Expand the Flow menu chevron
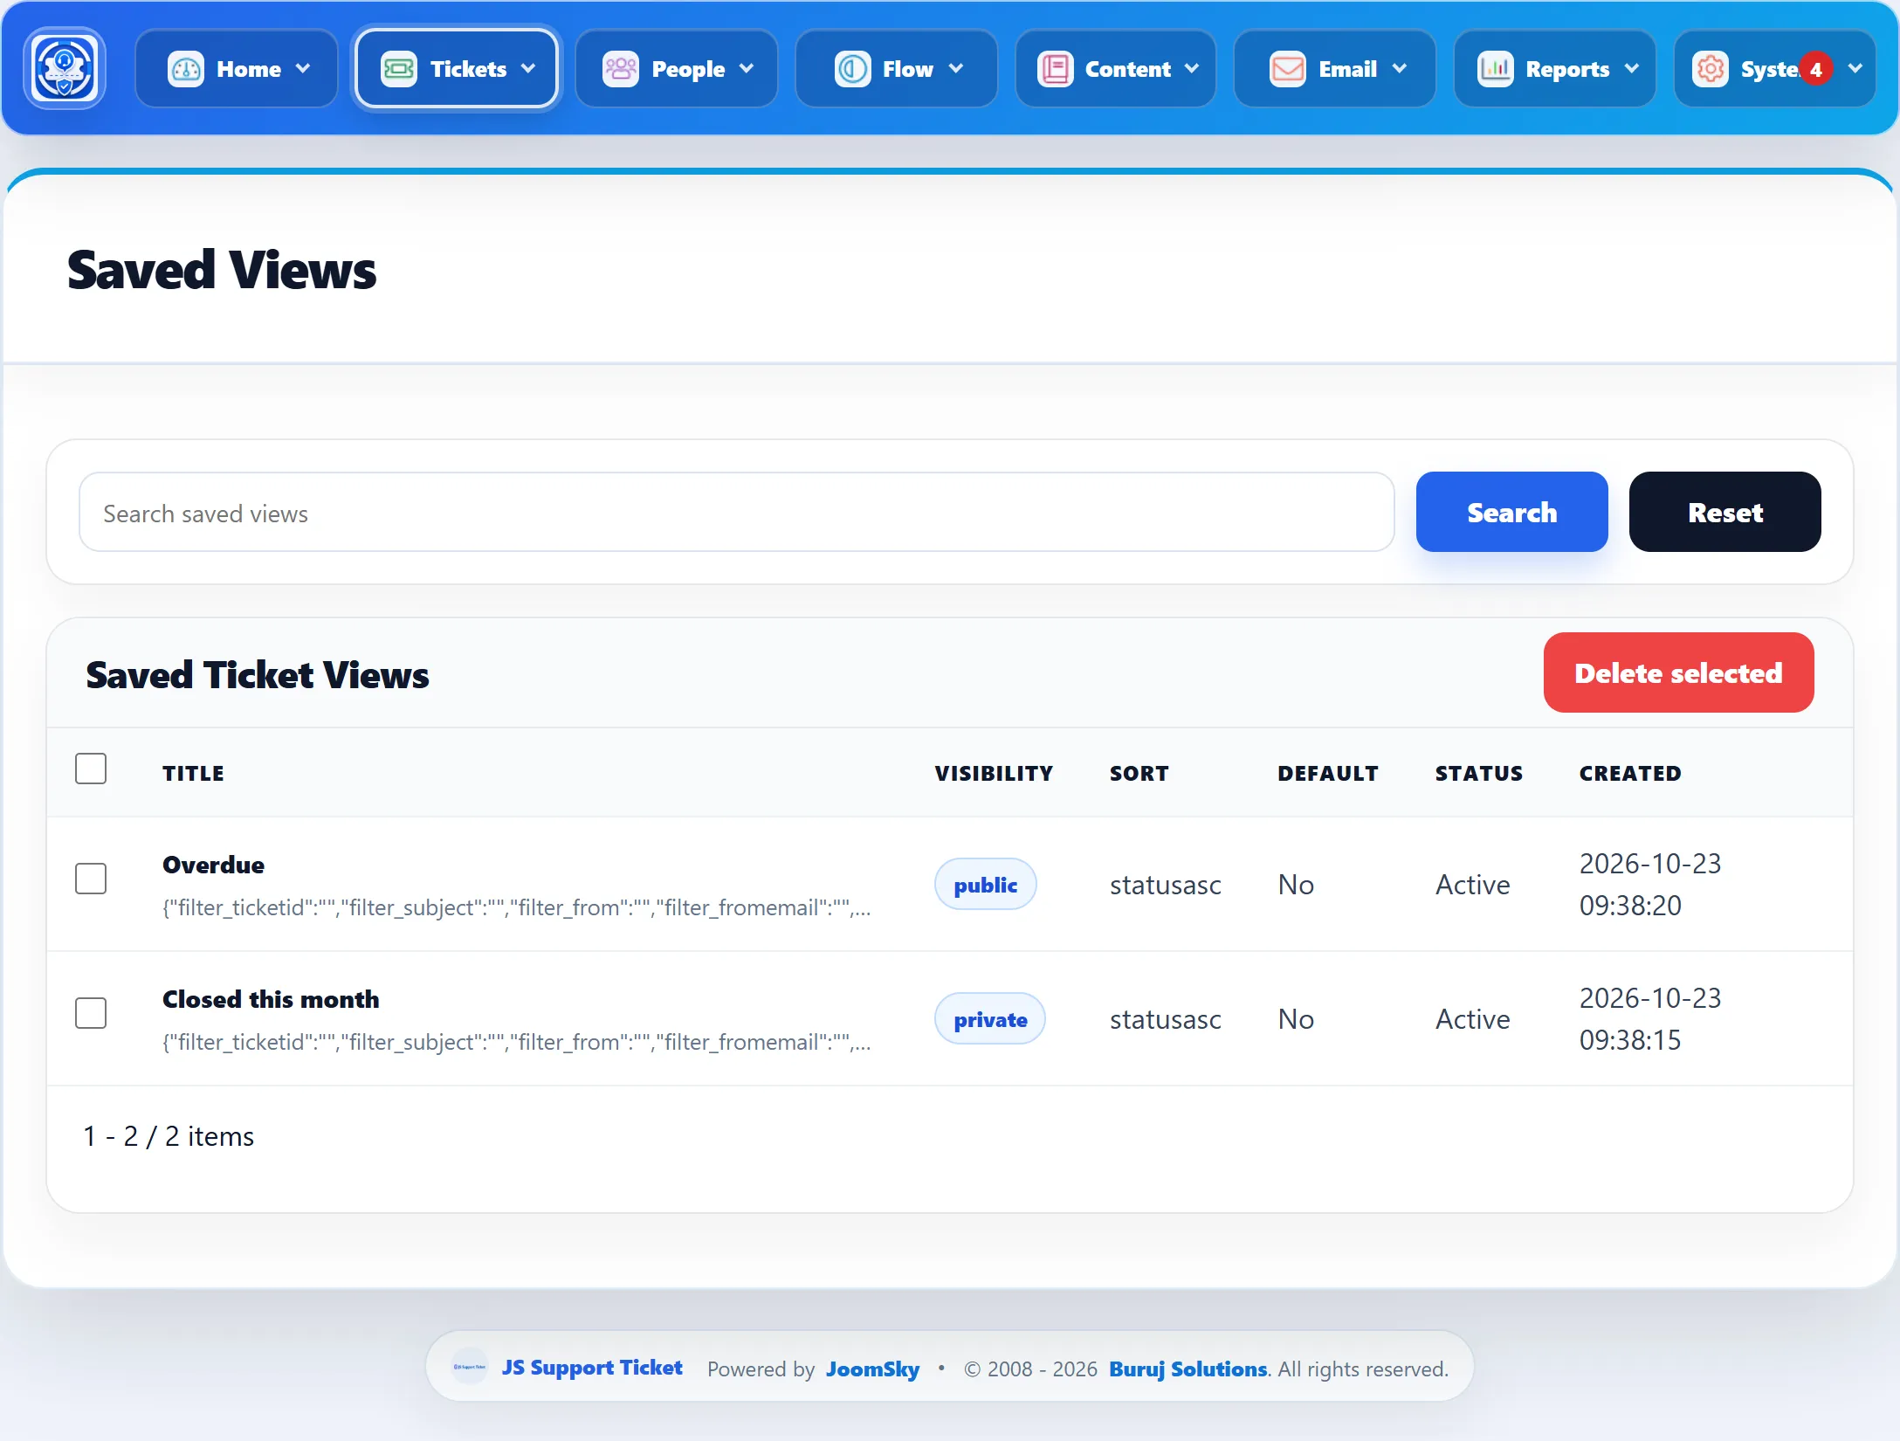 (956, 69)
